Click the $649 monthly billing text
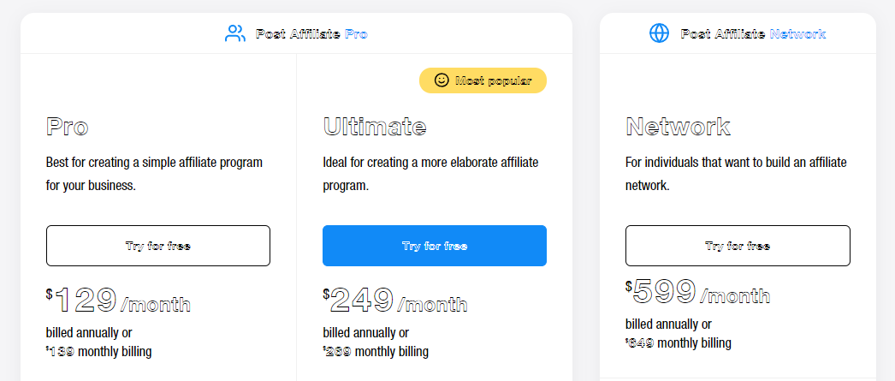 coord(679,342)
